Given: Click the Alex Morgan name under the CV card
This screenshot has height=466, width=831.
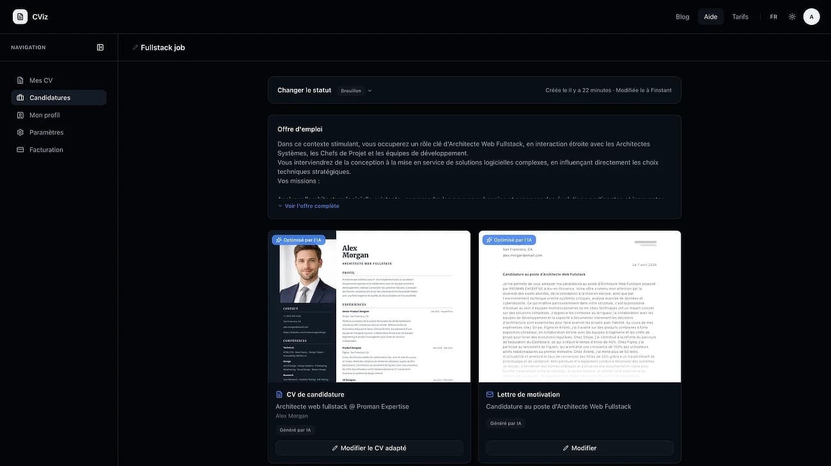Looking at the screenshot, I should [x=291, y=416].
